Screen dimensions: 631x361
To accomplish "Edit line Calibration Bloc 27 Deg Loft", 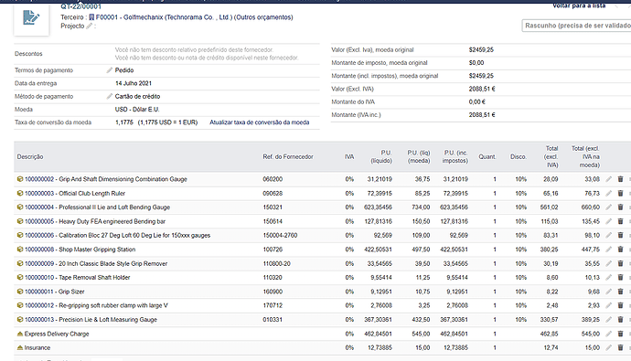I will (608, 235).
